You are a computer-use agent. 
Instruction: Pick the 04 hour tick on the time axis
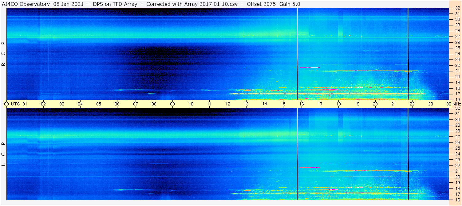tap(80, 104)
